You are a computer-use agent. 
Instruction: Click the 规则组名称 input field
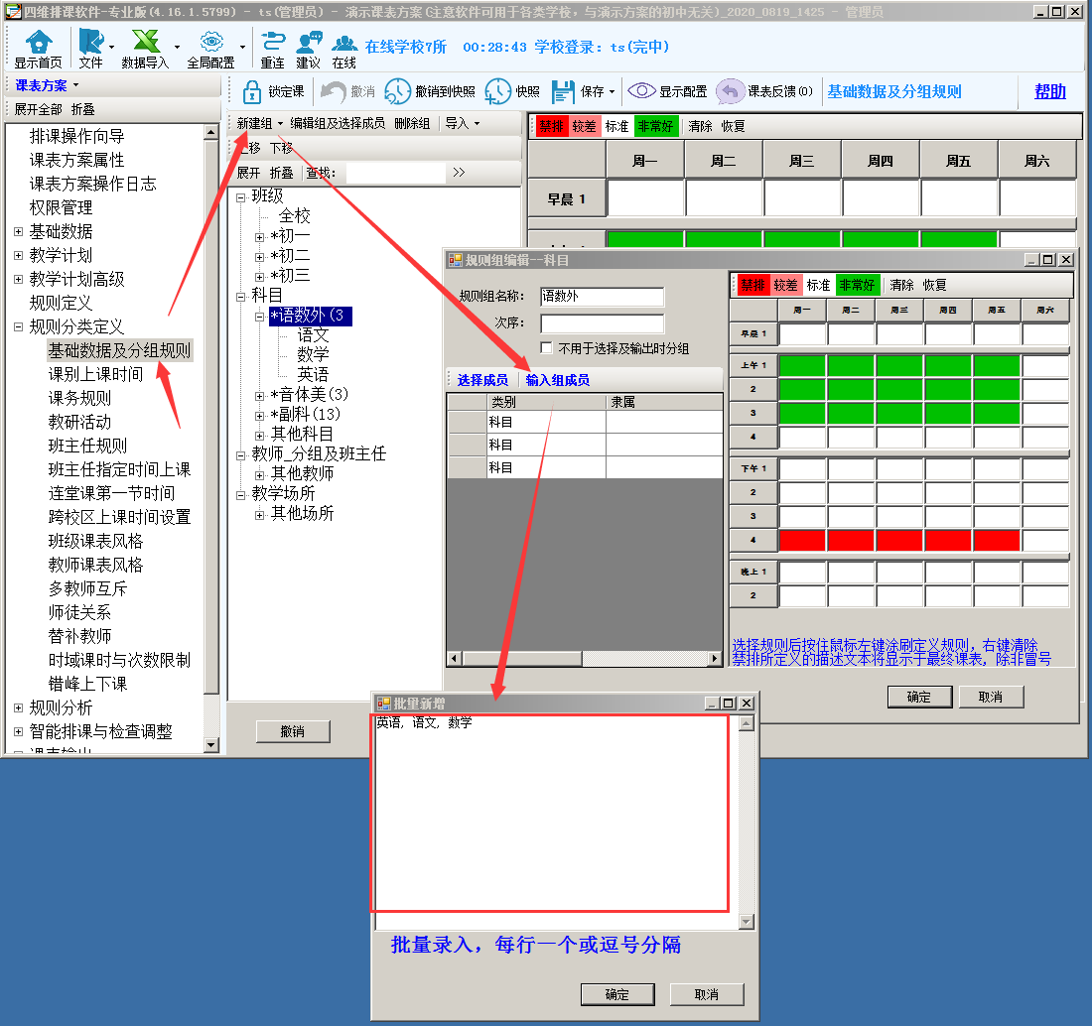[x=602, y=296]
